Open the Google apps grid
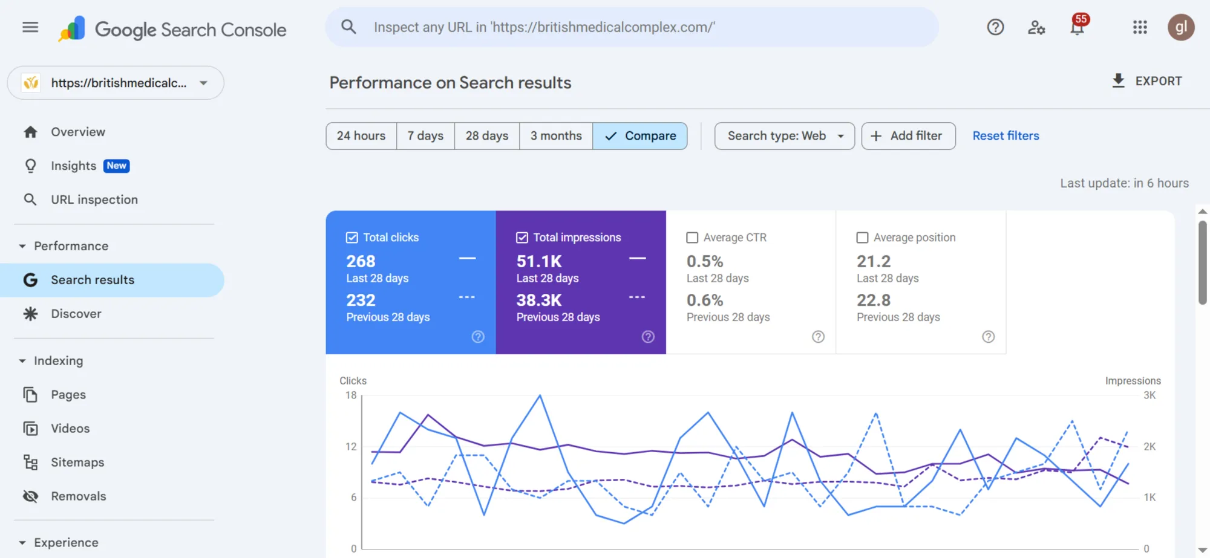The image size is (1210, 558). point(1140,27)
